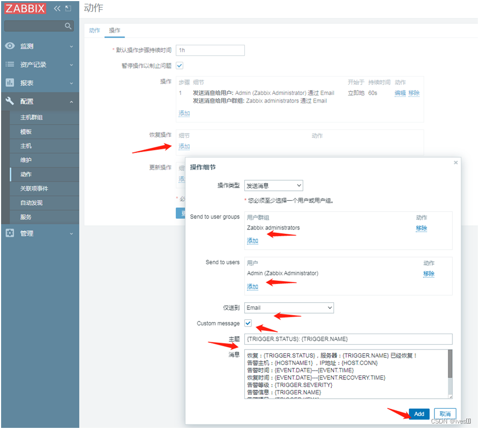Screen dimensions: 479x429
Task: Expand the 管理 menu section
Action: point(71,234)
